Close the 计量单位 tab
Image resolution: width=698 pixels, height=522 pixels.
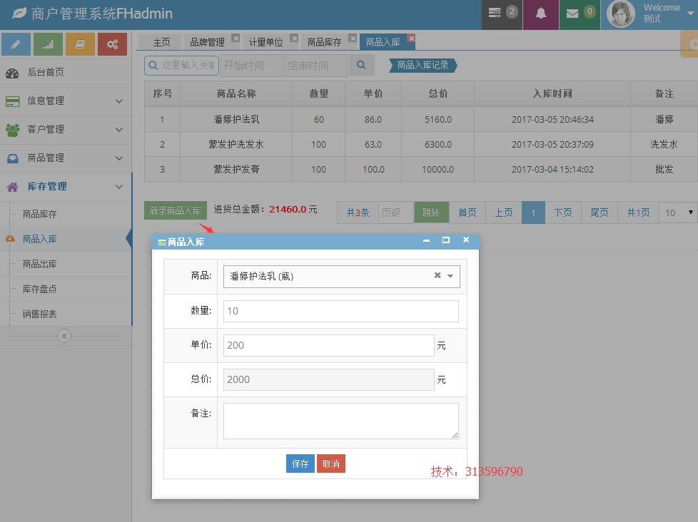(294, 39)
